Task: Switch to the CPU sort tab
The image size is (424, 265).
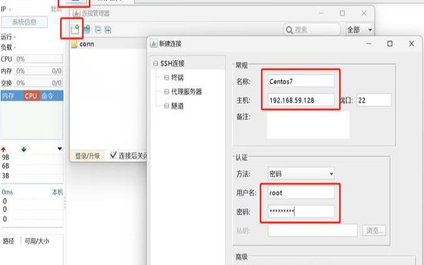Action: point(31,96)
